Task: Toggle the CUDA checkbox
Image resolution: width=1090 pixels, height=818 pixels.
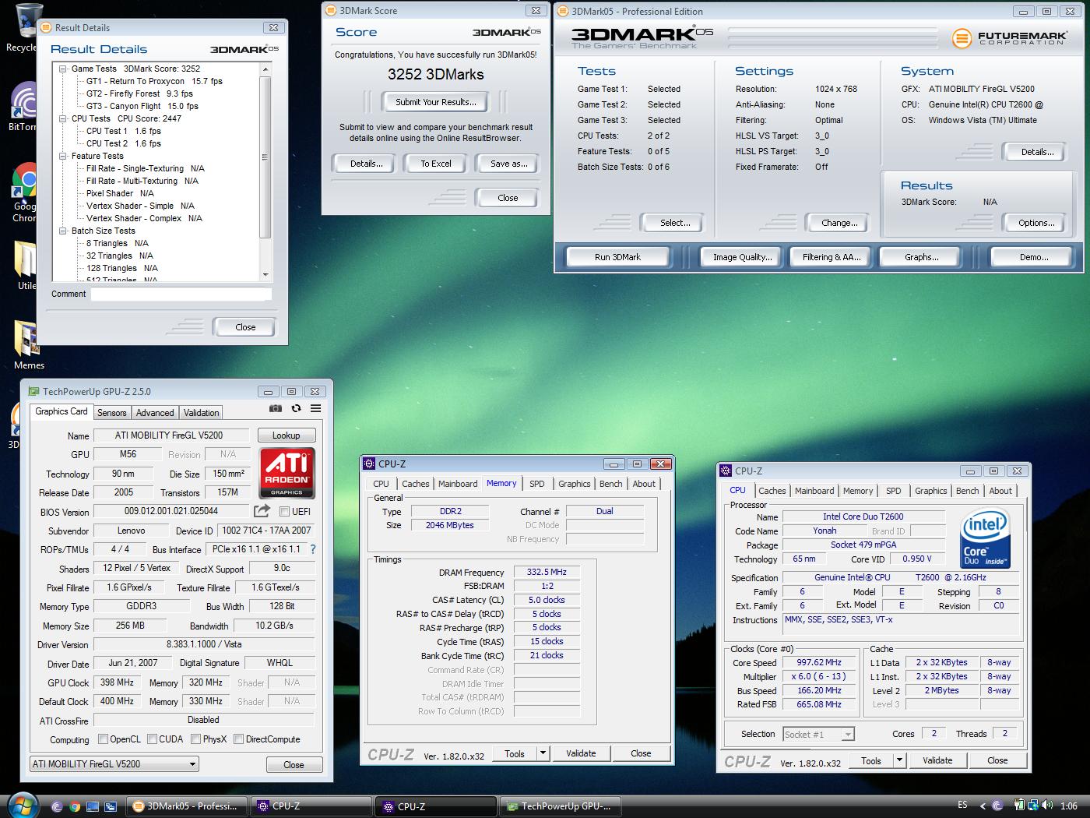Action: 153,739
